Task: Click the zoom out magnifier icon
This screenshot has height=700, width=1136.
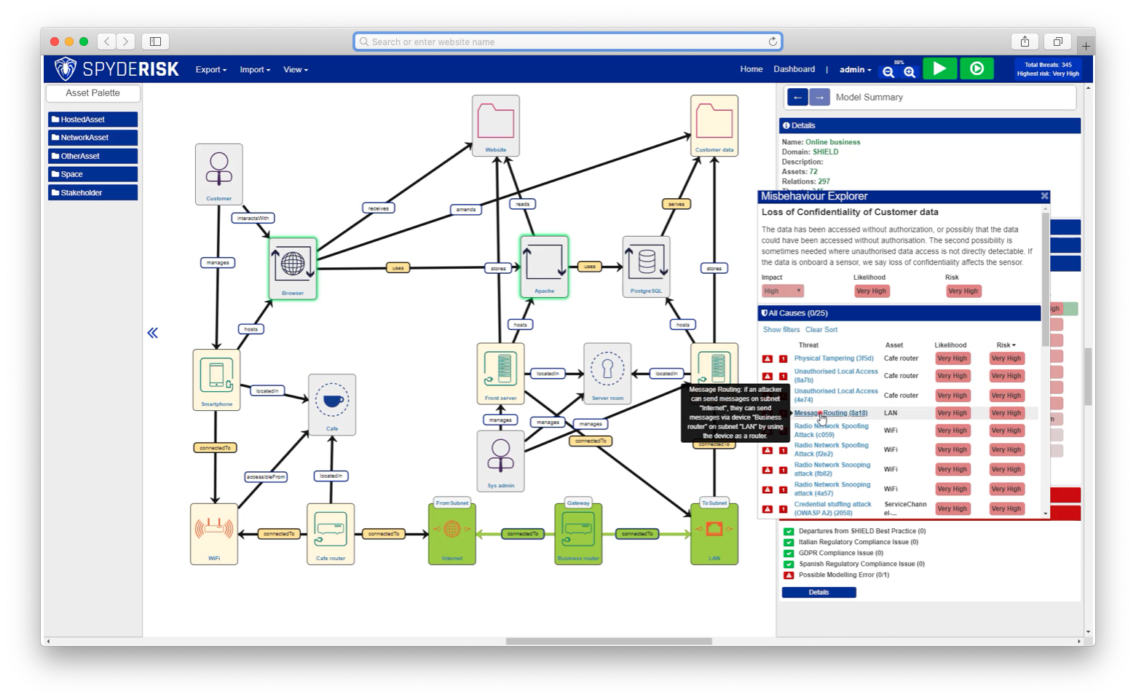Action: pos(888,71)
